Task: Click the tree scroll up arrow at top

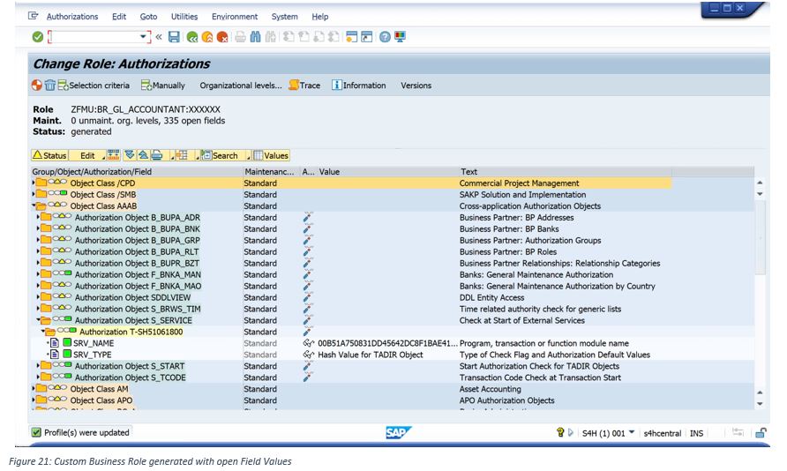Action: 760,183
